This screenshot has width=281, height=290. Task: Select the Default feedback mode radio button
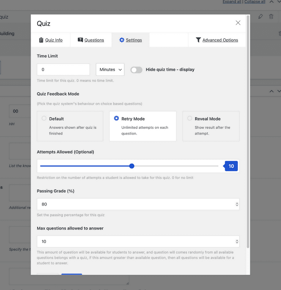(44, 119)
